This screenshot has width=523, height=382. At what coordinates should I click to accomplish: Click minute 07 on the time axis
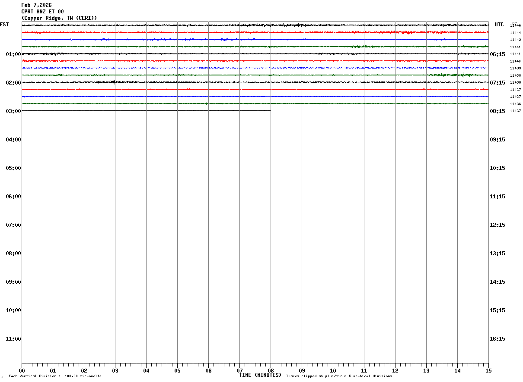239,371
